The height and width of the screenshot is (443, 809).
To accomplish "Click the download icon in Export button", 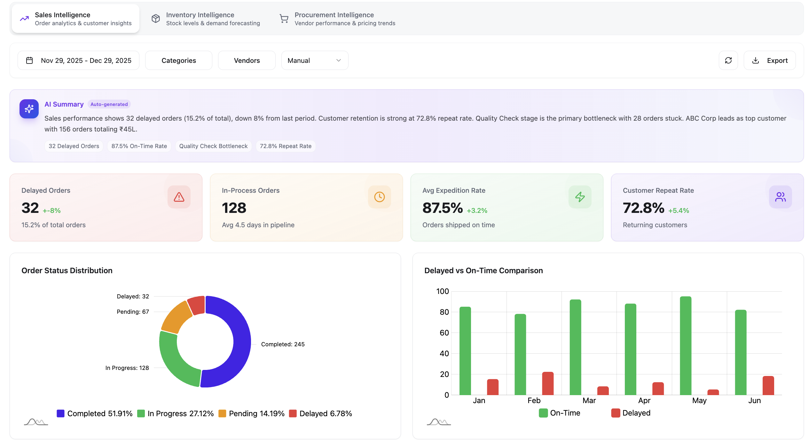I will [756, 60].
